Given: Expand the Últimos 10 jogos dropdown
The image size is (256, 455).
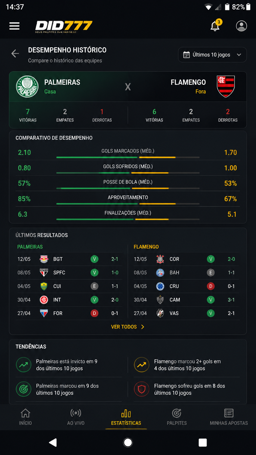Looking at the screenshot, I should pos(212,55).
